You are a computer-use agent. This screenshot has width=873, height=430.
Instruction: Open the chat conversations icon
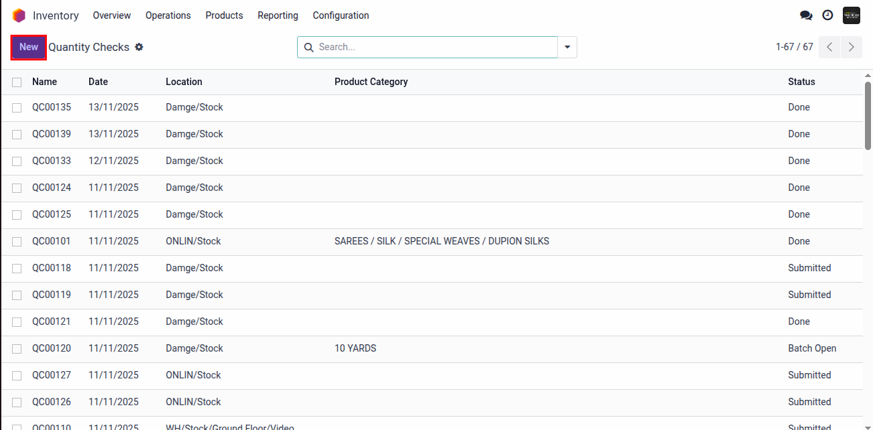[806, 15]
